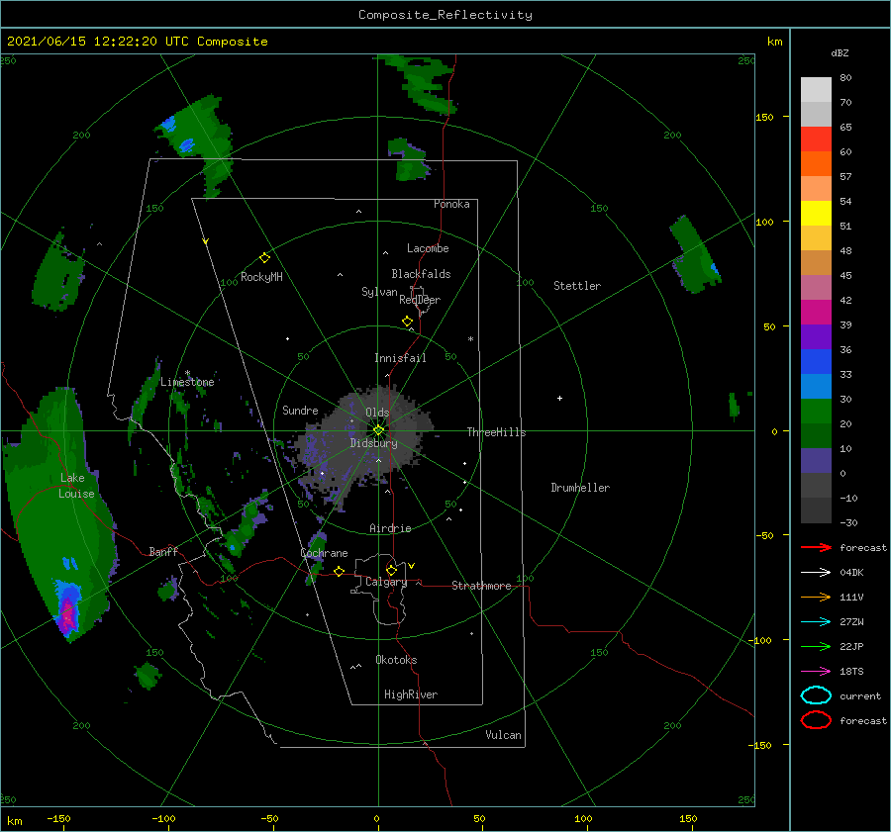Click the yellow diamond marker beside RockyMH
891x832 pixels.
click(x=264, y=258)
